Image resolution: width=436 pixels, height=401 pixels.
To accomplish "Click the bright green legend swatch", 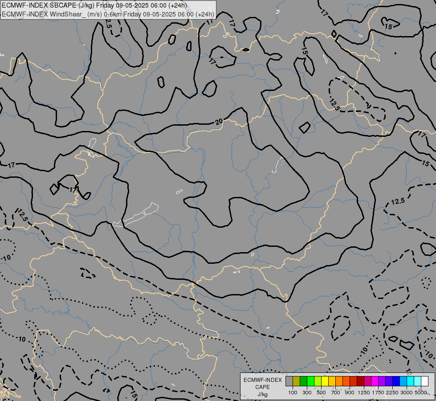I will point(310,381).
